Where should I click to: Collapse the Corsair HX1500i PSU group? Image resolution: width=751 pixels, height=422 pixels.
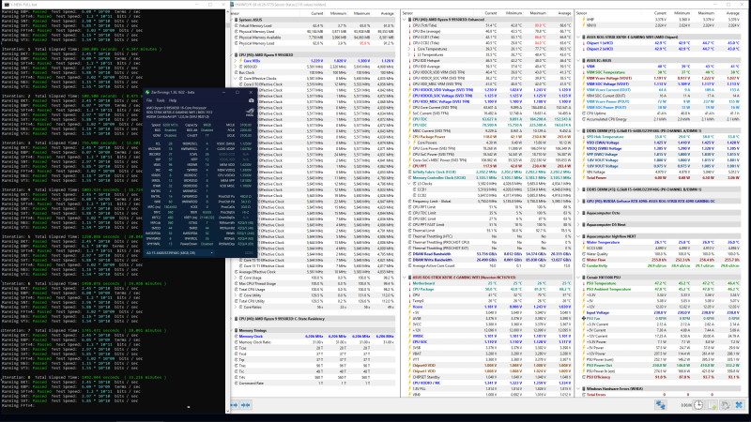point(578,277)
